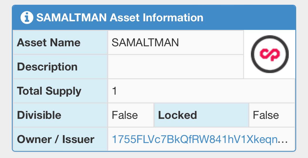Click the Divisible label cell
The width and height of the screenshot is (308, 158).
coord(60,115)
